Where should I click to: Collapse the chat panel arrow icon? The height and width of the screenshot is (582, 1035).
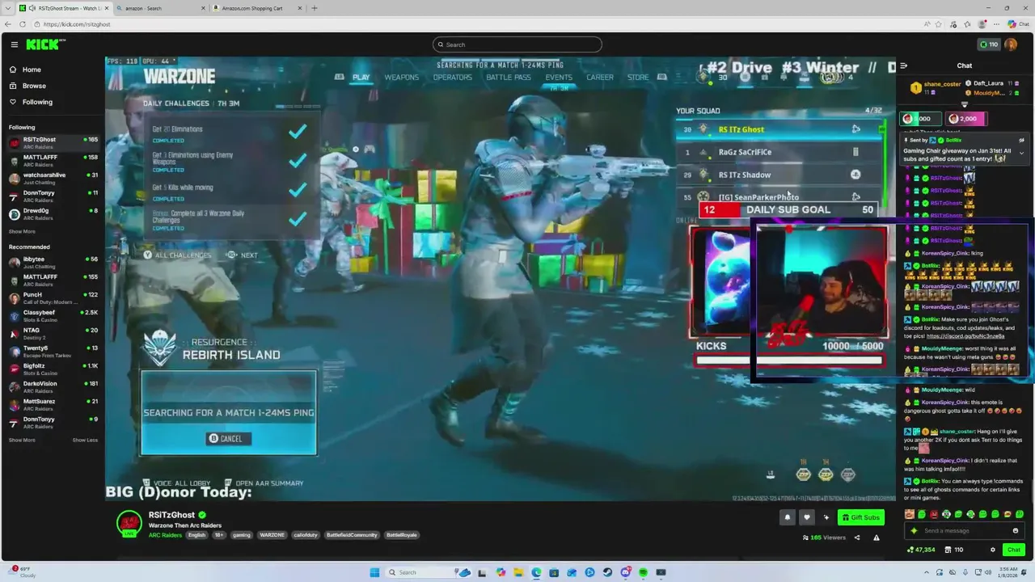coord(904,65)
